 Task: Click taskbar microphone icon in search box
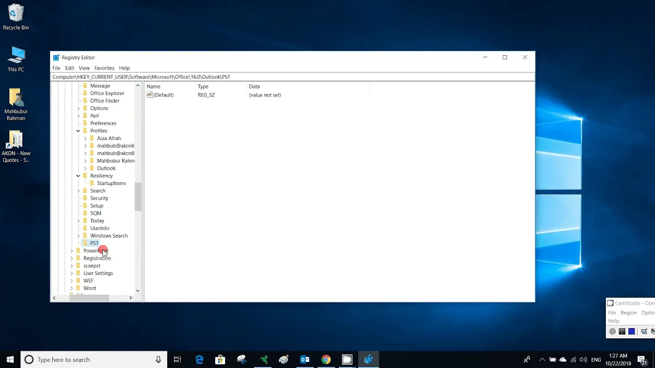[159, 359]
